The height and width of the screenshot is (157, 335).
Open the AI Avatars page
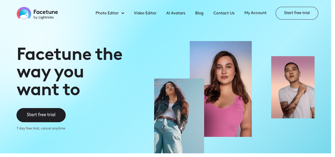pyautogui.click(x=176, y=13)
